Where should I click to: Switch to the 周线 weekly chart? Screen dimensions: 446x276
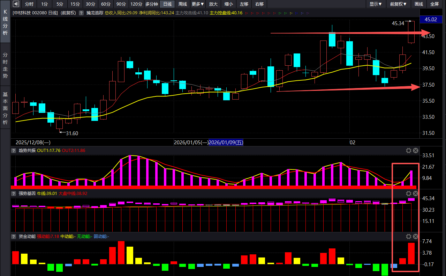click(x=182, y=4)
